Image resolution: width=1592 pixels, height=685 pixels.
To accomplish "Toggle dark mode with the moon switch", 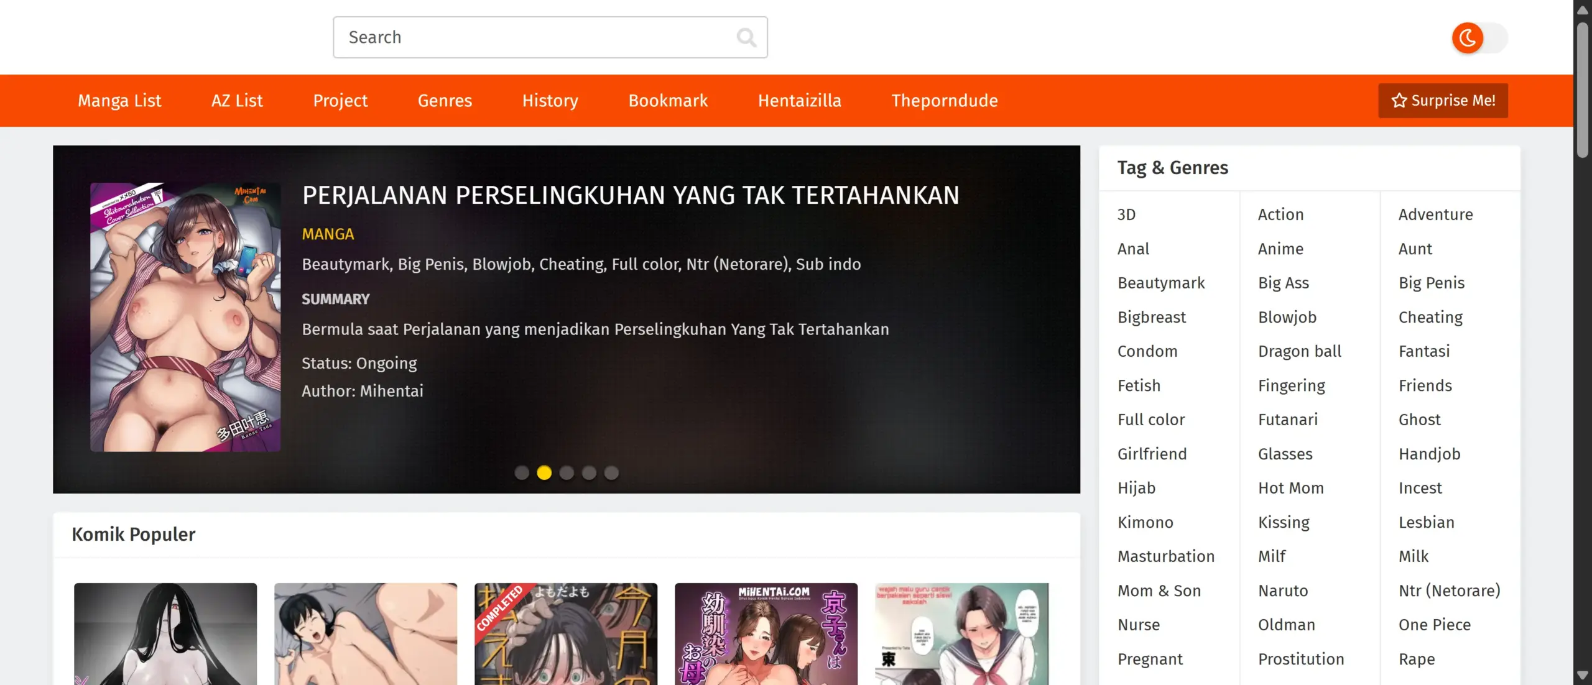I will pos(1479,38).
